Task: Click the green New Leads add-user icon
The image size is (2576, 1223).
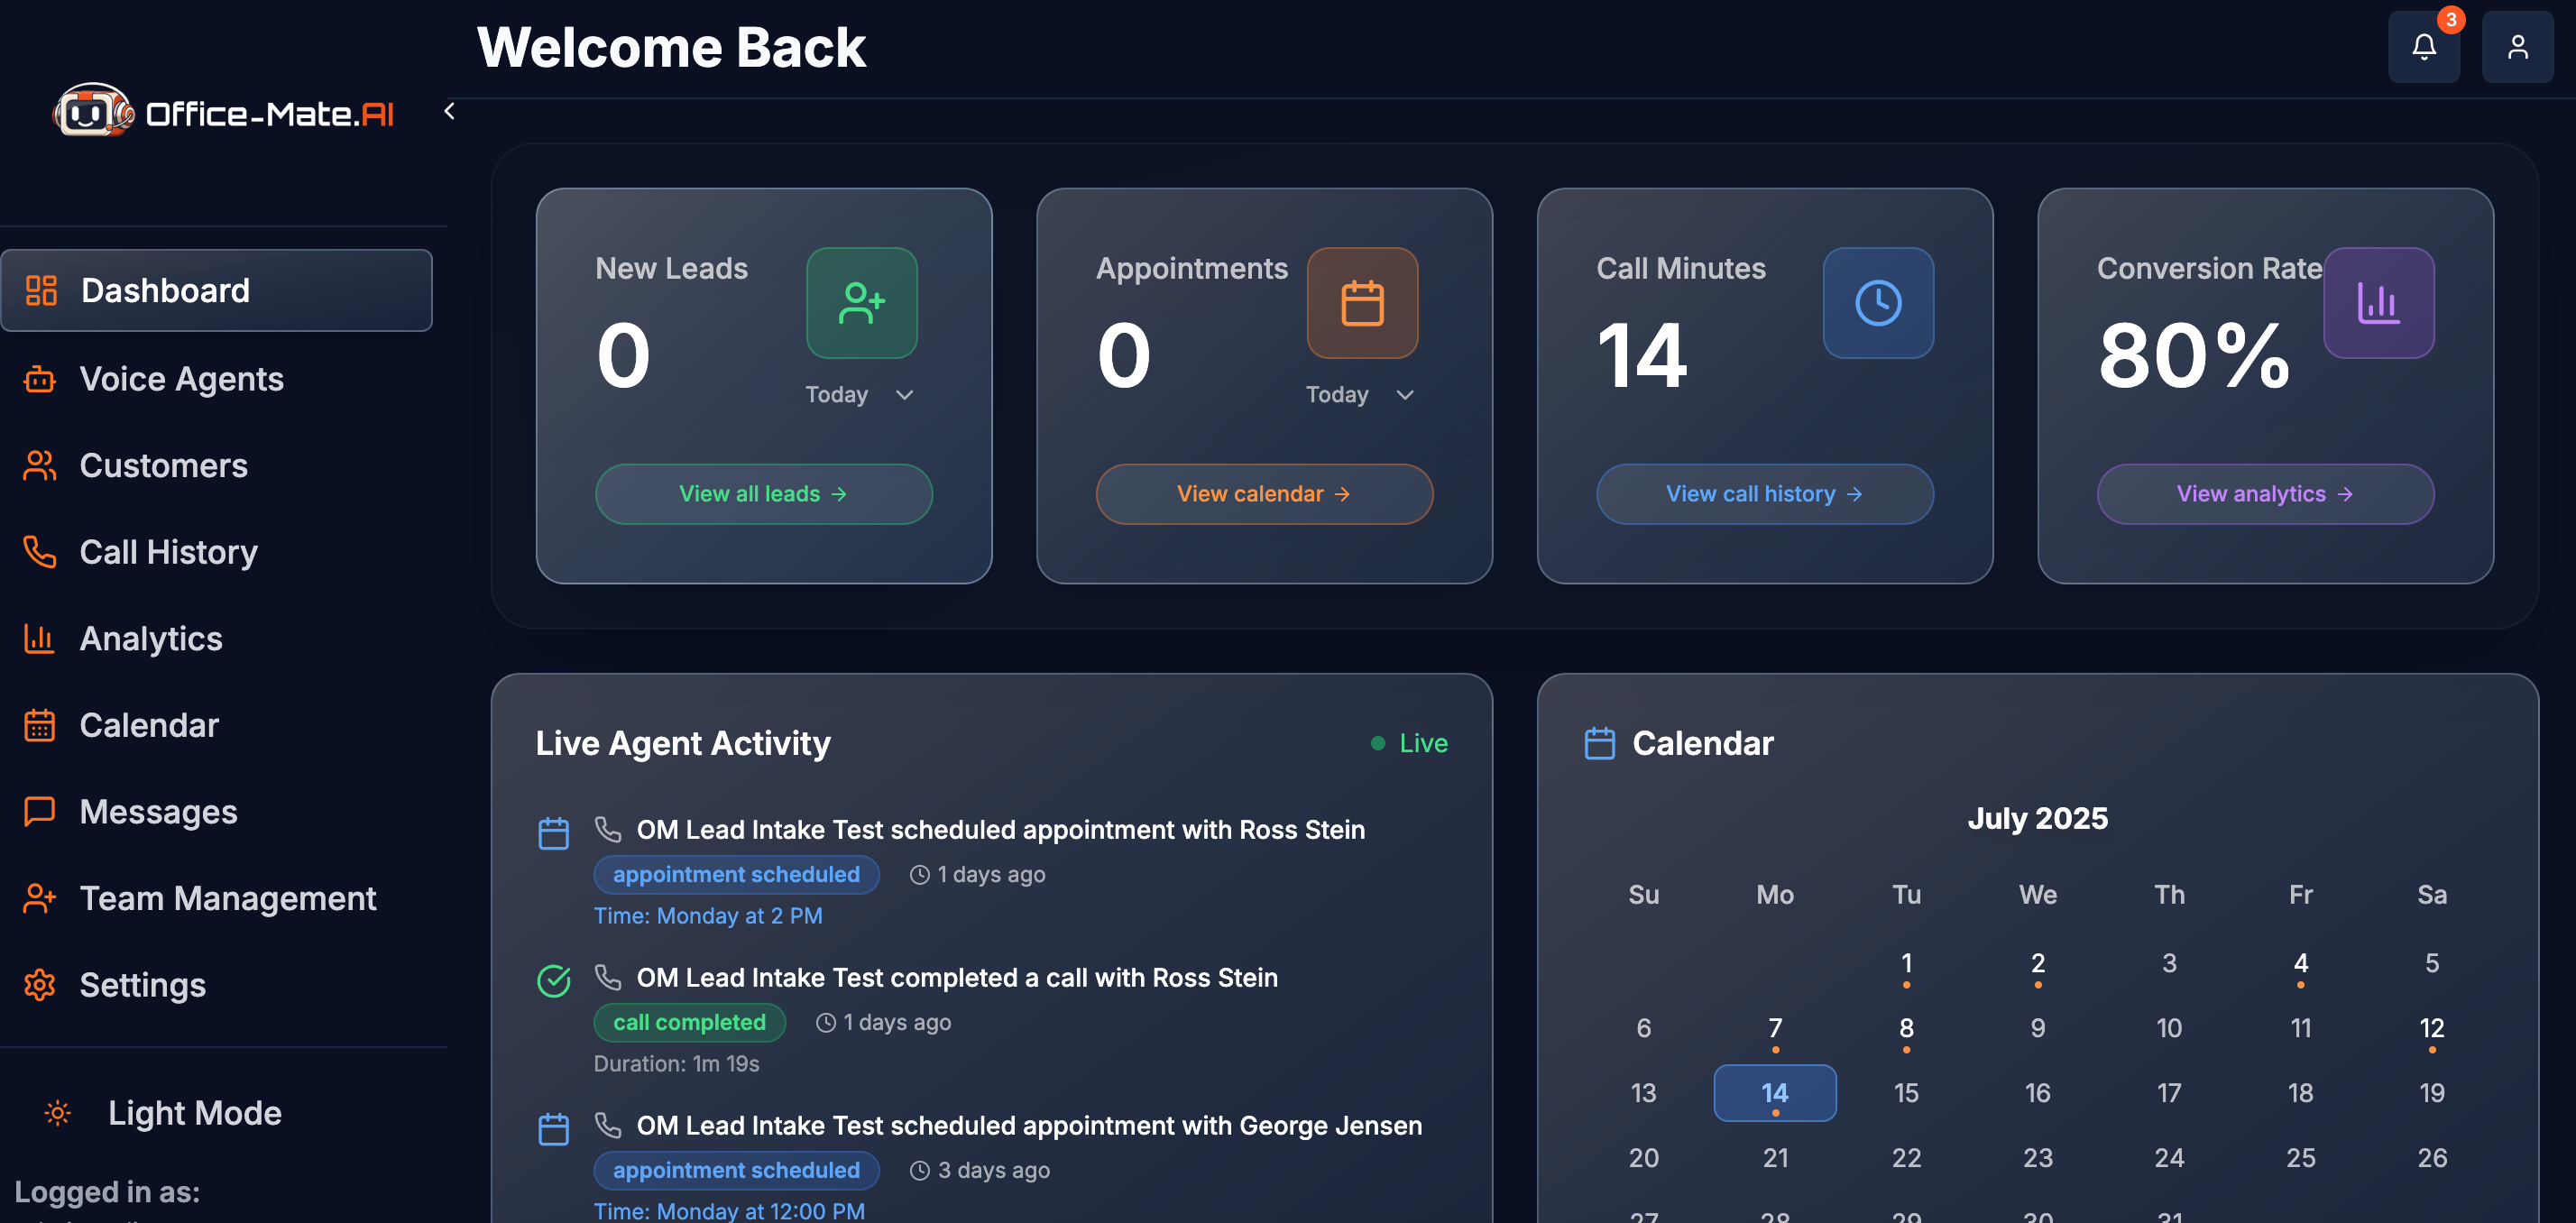Action: tap(862, 303)
